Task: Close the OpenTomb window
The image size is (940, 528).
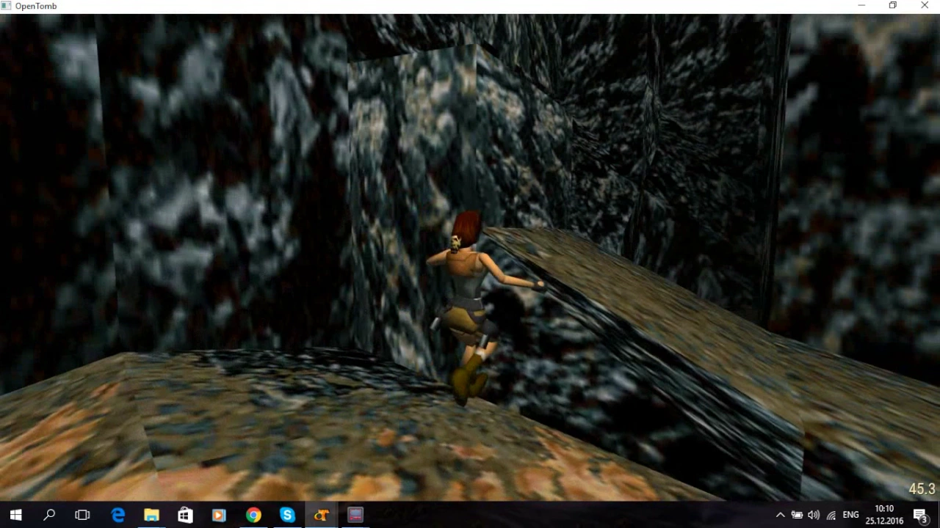Action: click(x=925, y=6)
